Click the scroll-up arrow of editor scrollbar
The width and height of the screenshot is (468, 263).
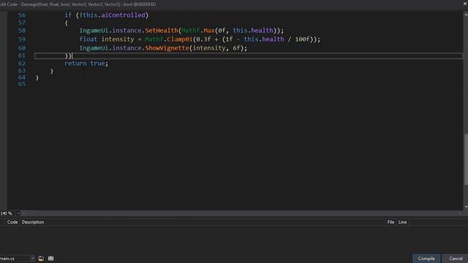pos(466,14)
